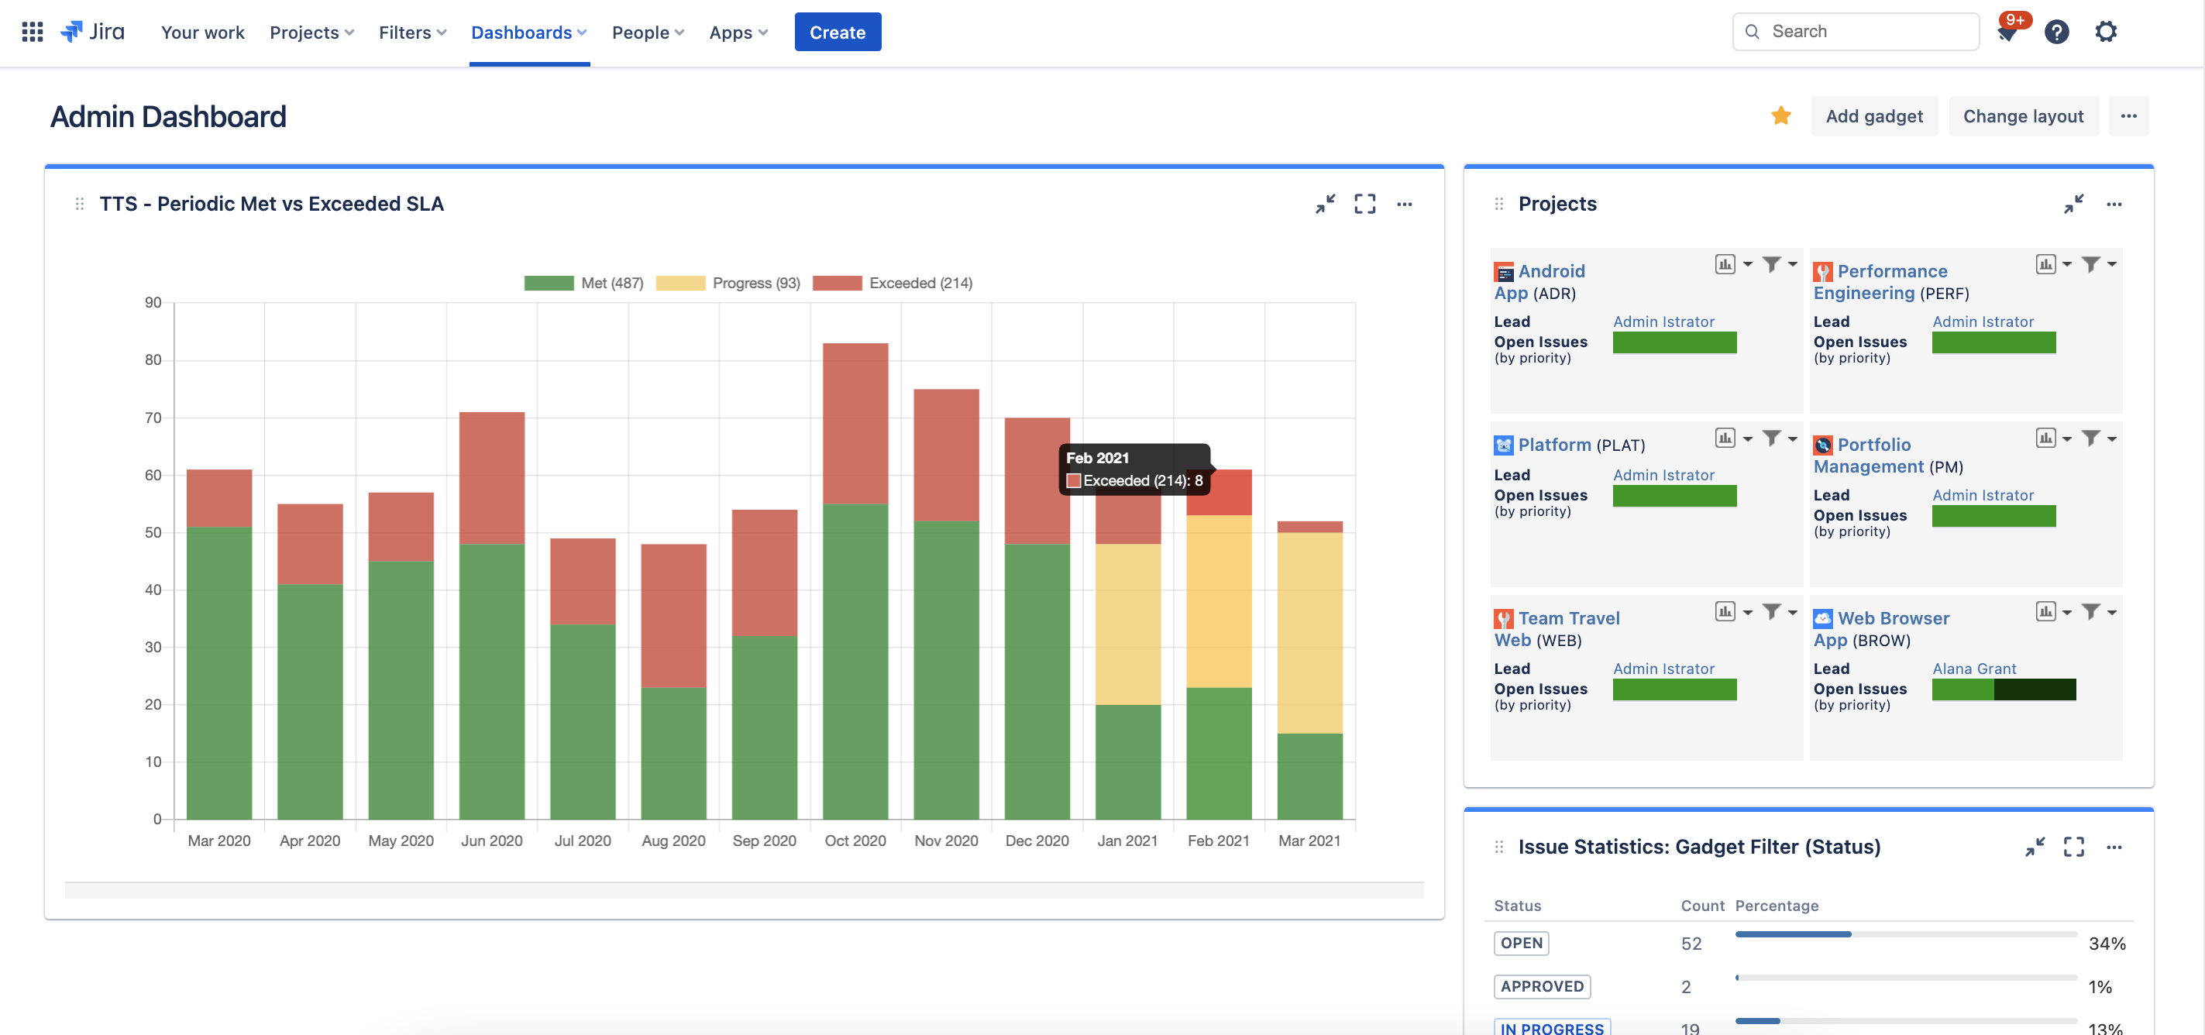Unstar the Admin Dashboard favorite star
This screenshot has width=2205, height=1035.
click(x=1780, y=115)
